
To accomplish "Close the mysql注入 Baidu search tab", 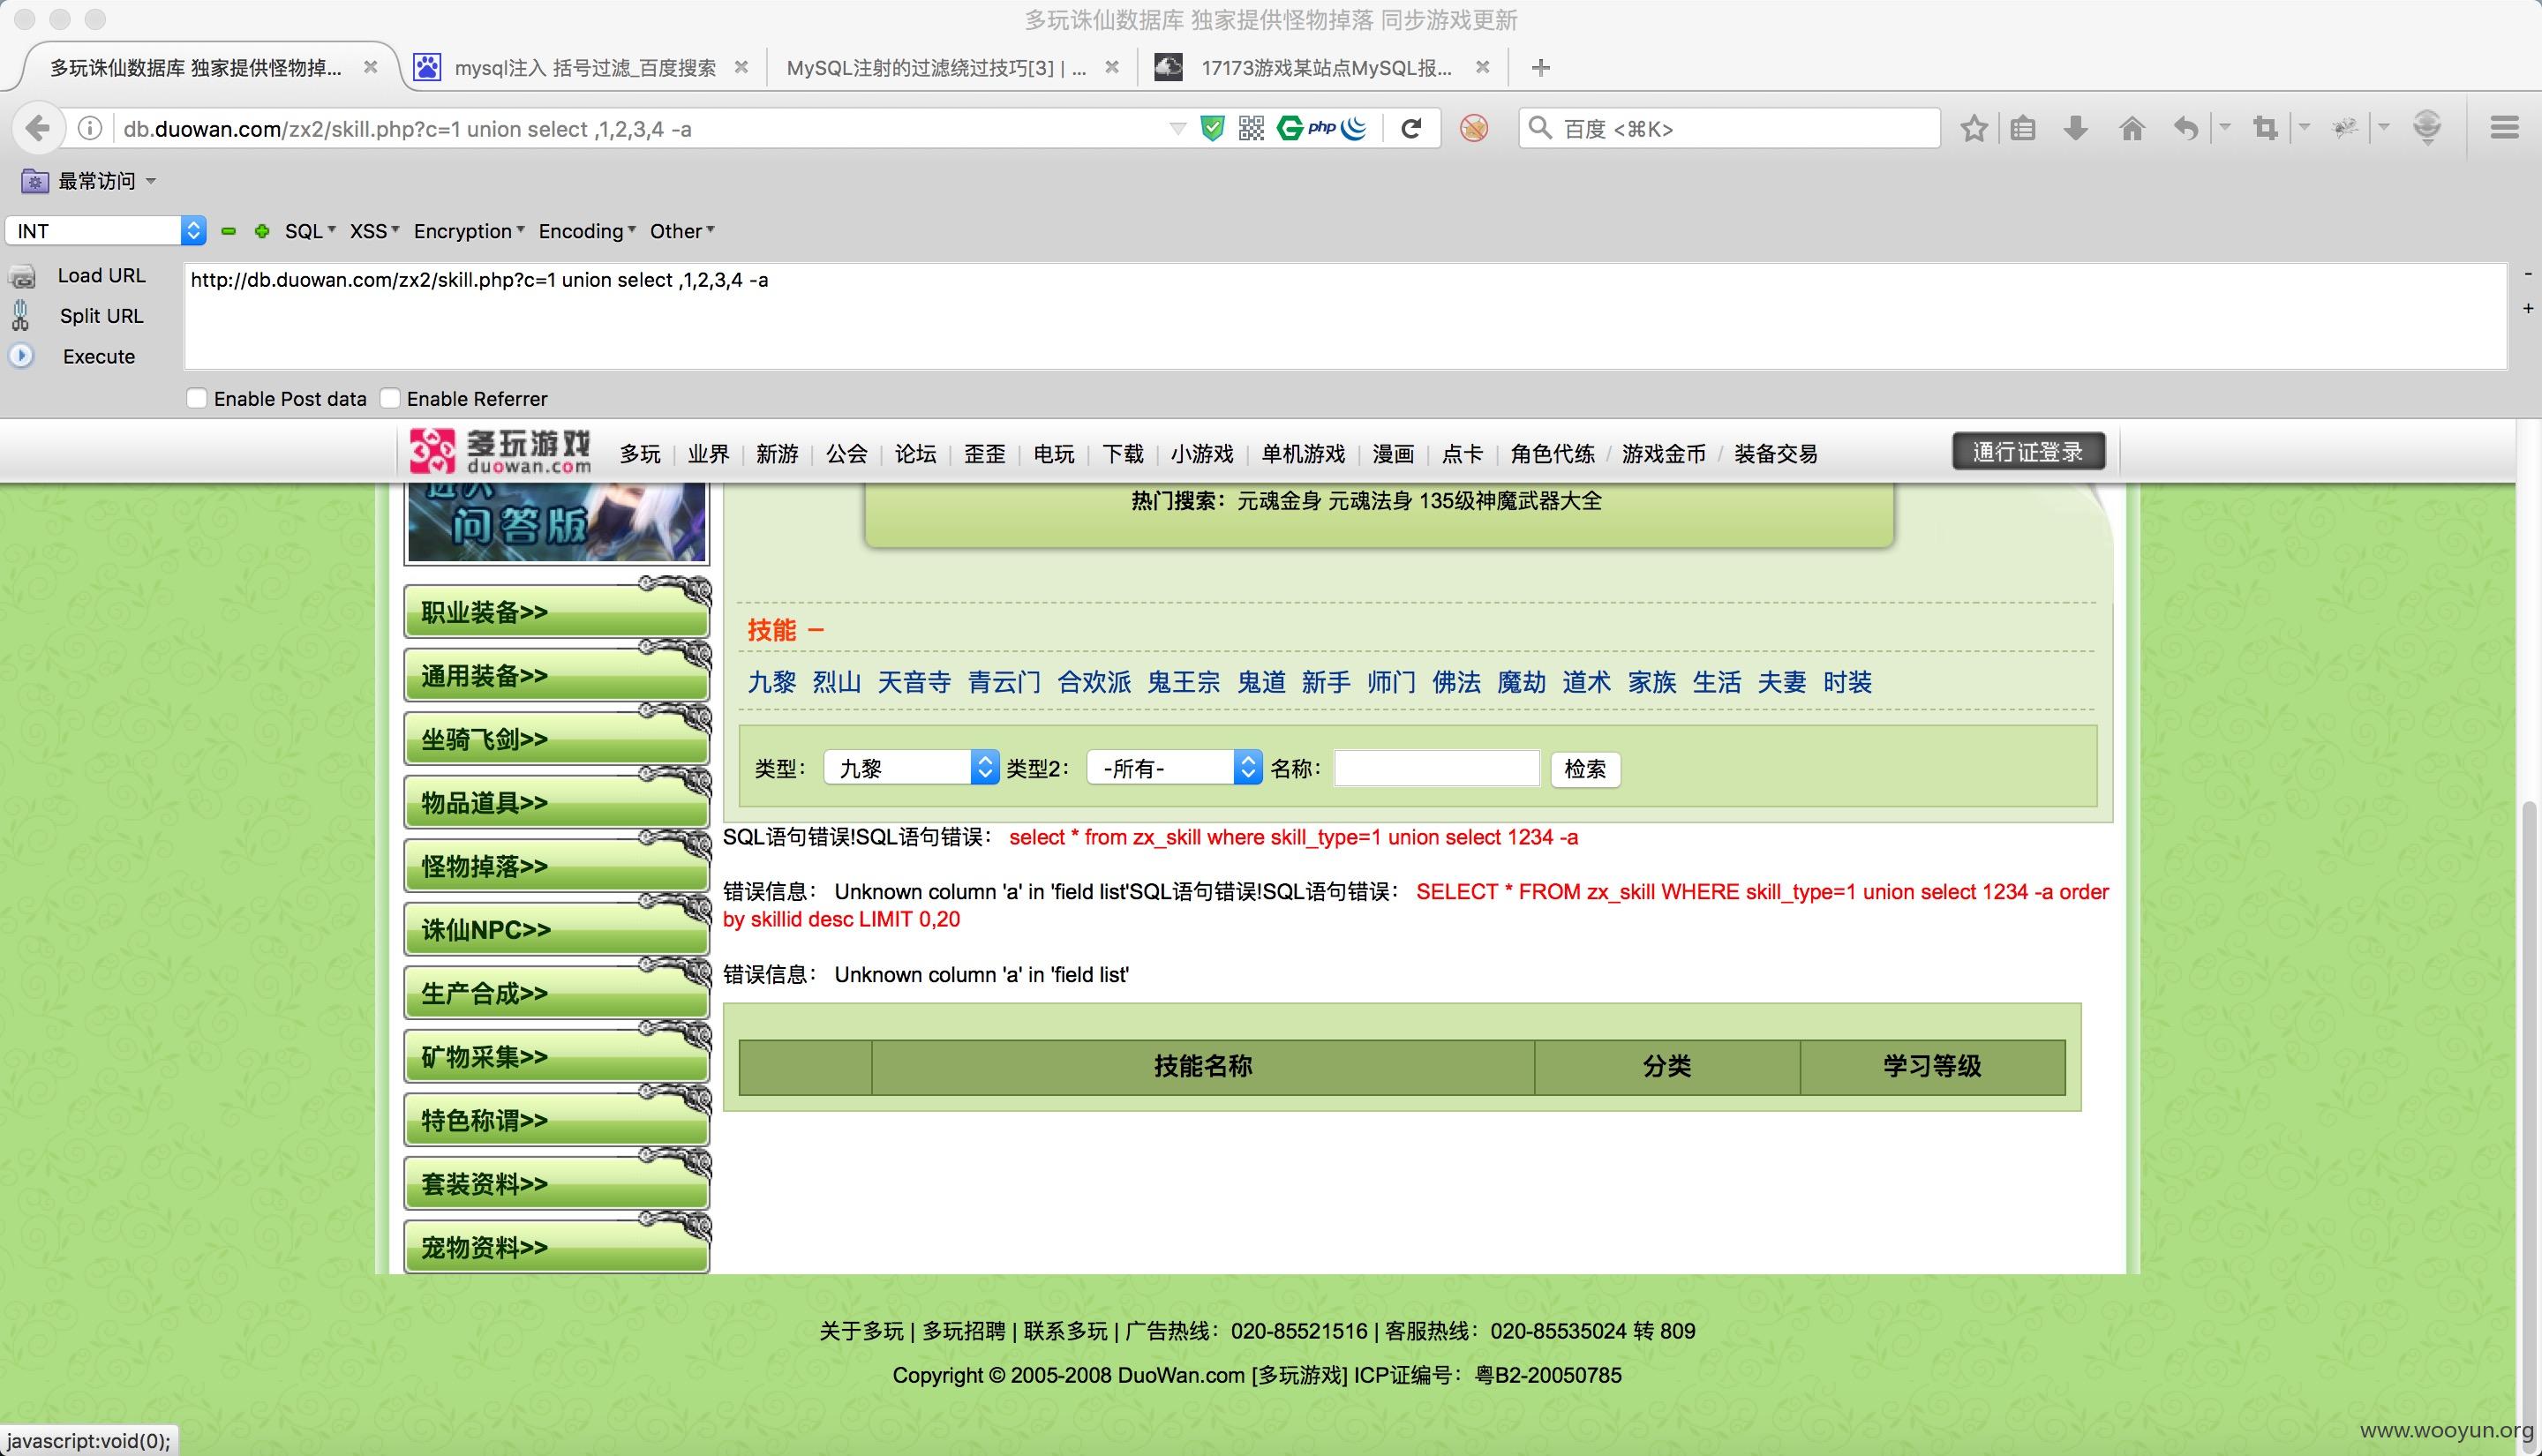I will click(741, 68).
